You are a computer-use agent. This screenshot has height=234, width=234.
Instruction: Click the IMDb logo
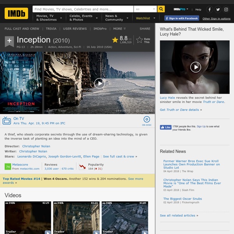coord(16,13)
